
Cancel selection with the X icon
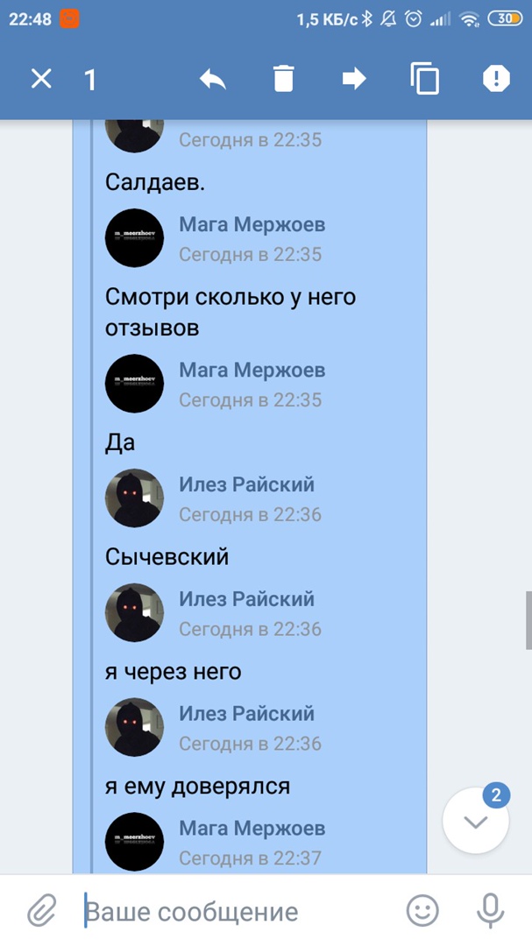click(x=42, y=79)
